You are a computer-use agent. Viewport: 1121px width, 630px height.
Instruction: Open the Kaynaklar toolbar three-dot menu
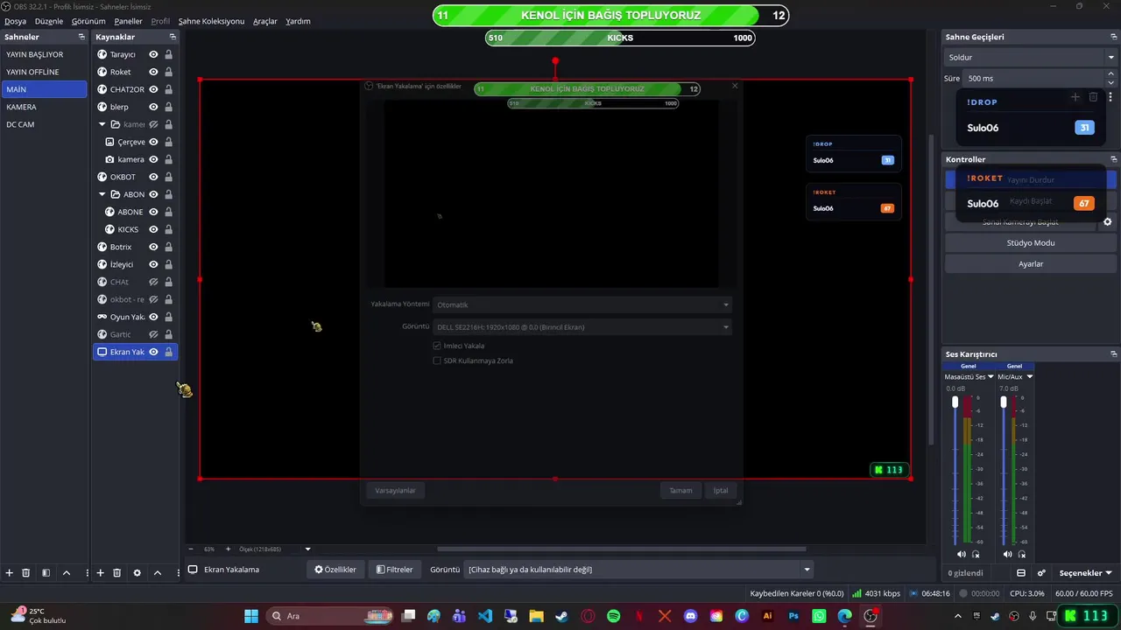coord(178,573)
